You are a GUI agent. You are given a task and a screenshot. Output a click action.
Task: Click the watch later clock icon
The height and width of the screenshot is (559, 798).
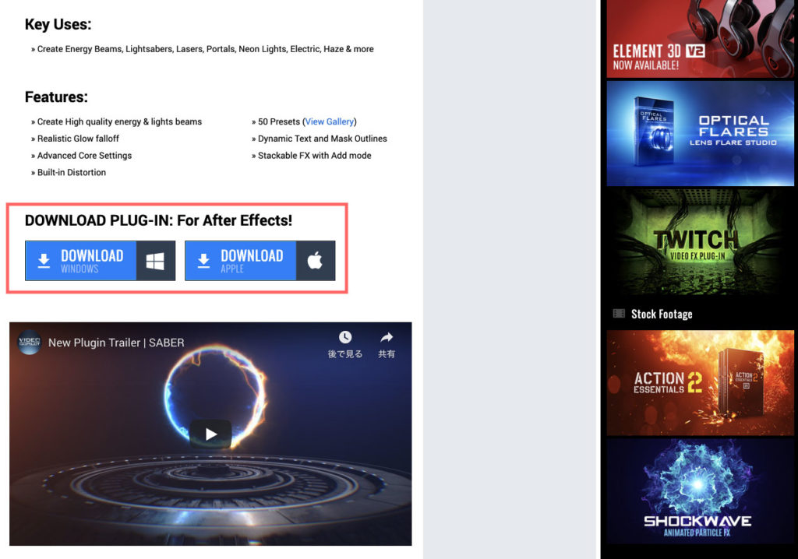(345, 337)
